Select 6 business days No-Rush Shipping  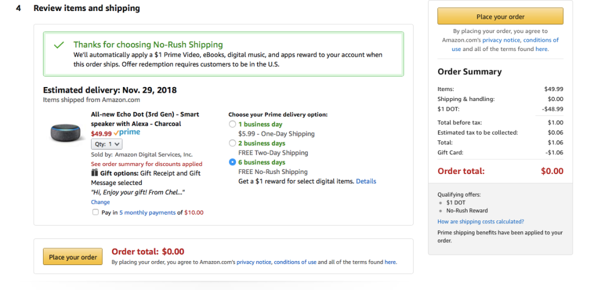pyautogui.click(x=233, y=162)
